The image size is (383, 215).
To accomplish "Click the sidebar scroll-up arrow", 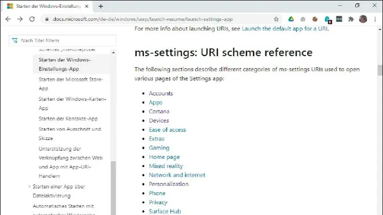I will [113, 53].
